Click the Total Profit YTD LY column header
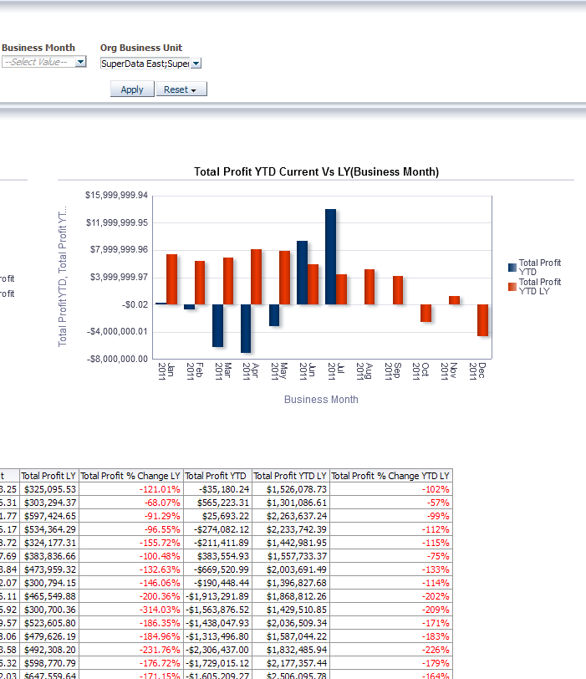586x679 pixels. click(x=290, y=476)
